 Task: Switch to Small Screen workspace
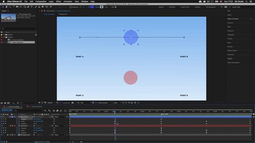(x=185, y=7)
